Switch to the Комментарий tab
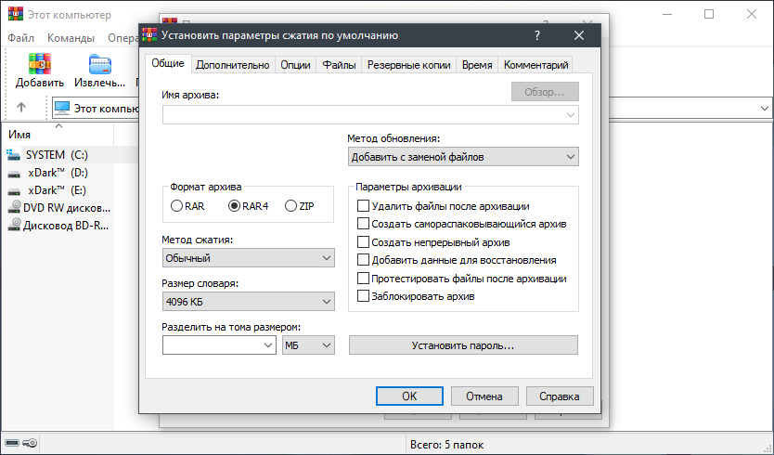 pos(535,65)
